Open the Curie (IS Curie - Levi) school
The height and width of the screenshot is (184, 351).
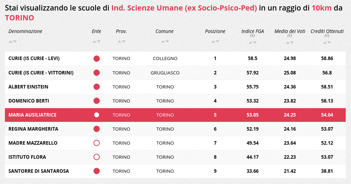click(34, 58)
